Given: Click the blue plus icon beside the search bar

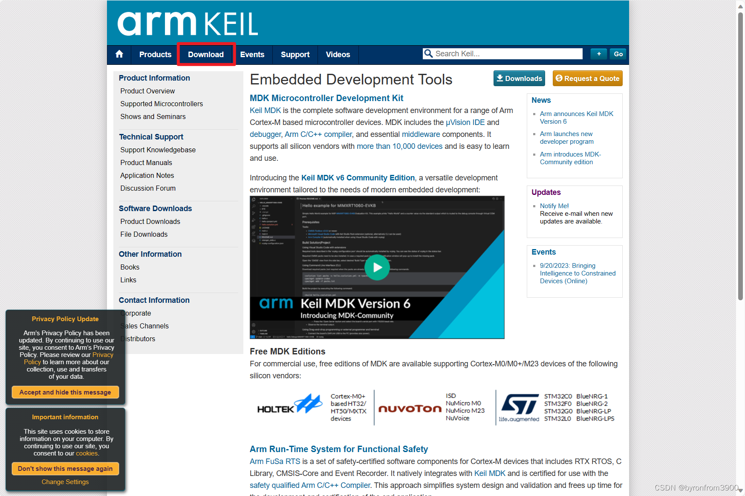Looking at the screenshot, I should click(598, 54).
